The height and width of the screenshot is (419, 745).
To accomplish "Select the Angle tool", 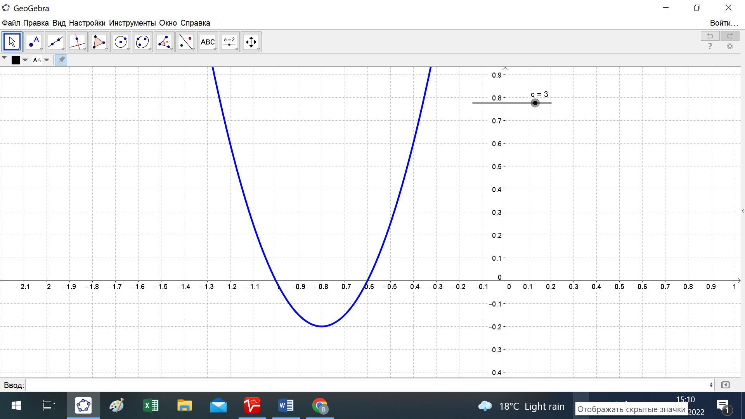I will [x=164, y=42].
